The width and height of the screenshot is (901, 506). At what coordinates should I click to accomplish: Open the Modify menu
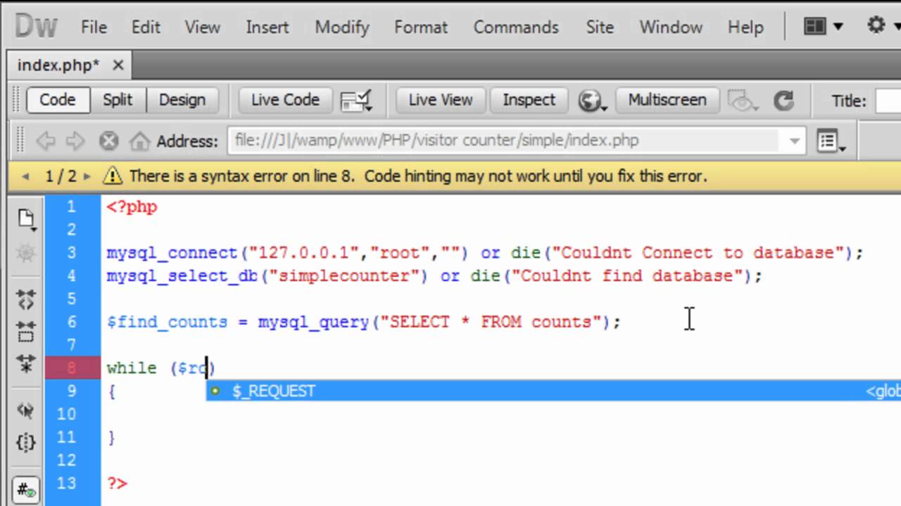coord(341,27)
